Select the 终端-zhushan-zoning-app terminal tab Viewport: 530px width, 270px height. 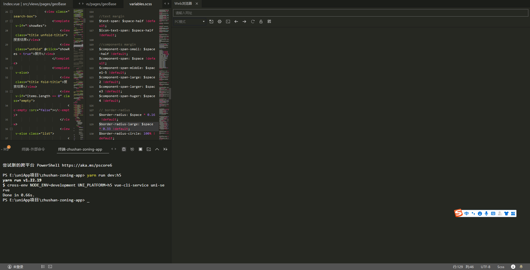pyautogui.click(x=80, y=149)
